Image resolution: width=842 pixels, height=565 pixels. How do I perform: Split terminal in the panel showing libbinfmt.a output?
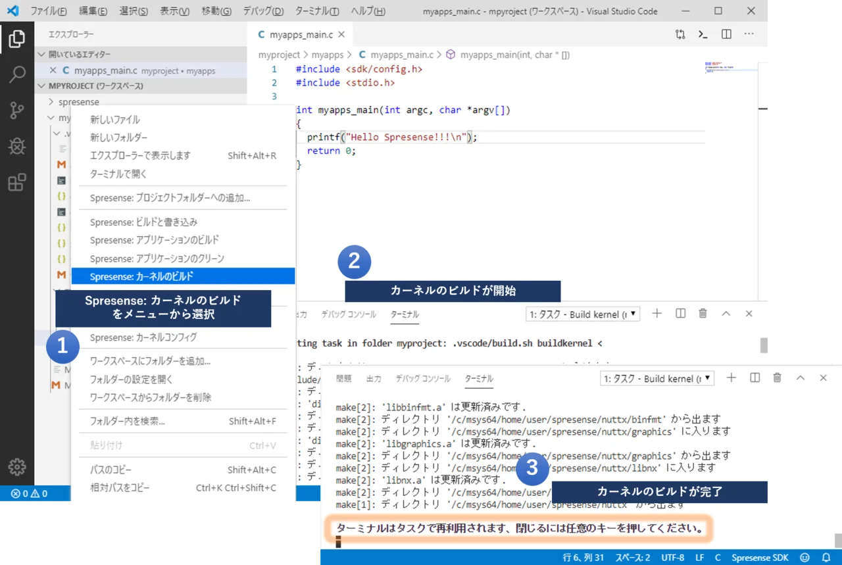point(755,378)
